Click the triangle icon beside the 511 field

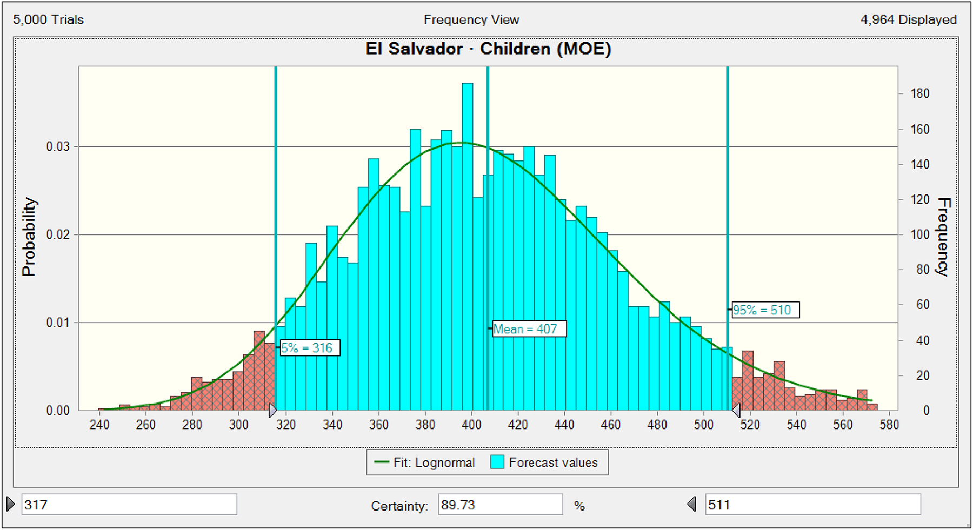click(692, 504)
